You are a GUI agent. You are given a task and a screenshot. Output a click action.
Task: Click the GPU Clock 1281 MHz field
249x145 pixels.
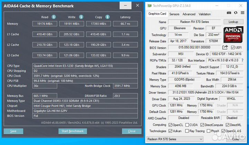[x=176, y=105]
